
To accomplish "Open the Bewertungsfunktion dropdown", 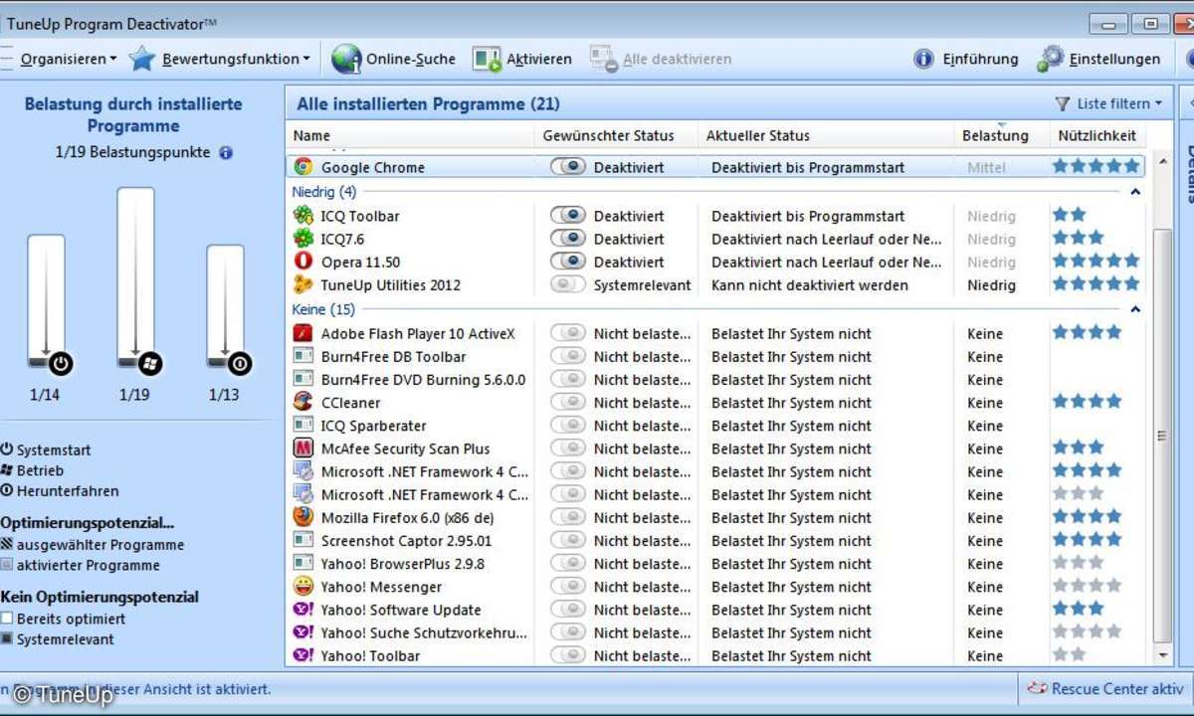I will coord(237,59).
